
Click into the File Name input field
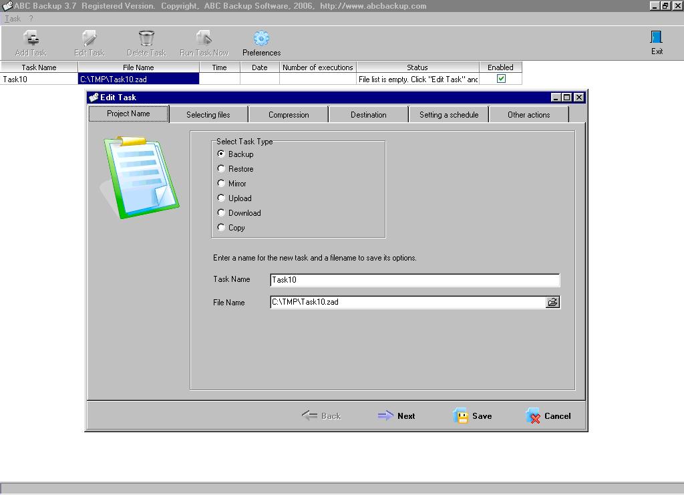click(408, 302)
